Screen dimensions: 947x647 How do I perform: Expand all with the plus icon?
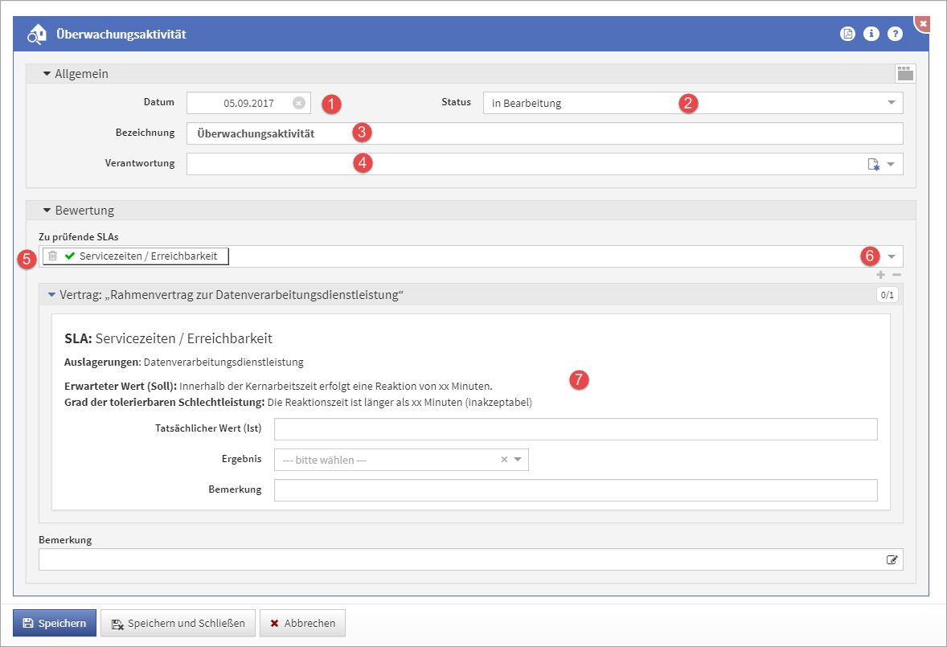tap(880, 275)
